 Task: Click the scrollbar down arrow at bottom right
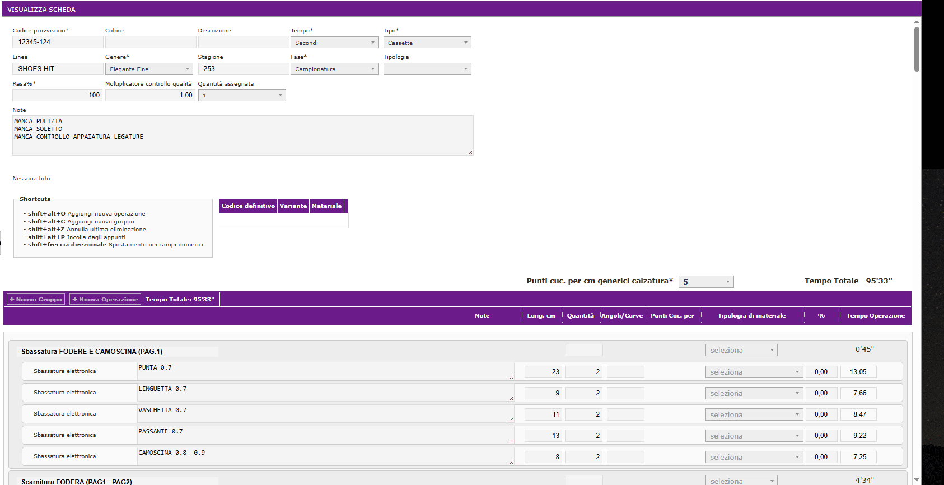pos(917,480)
